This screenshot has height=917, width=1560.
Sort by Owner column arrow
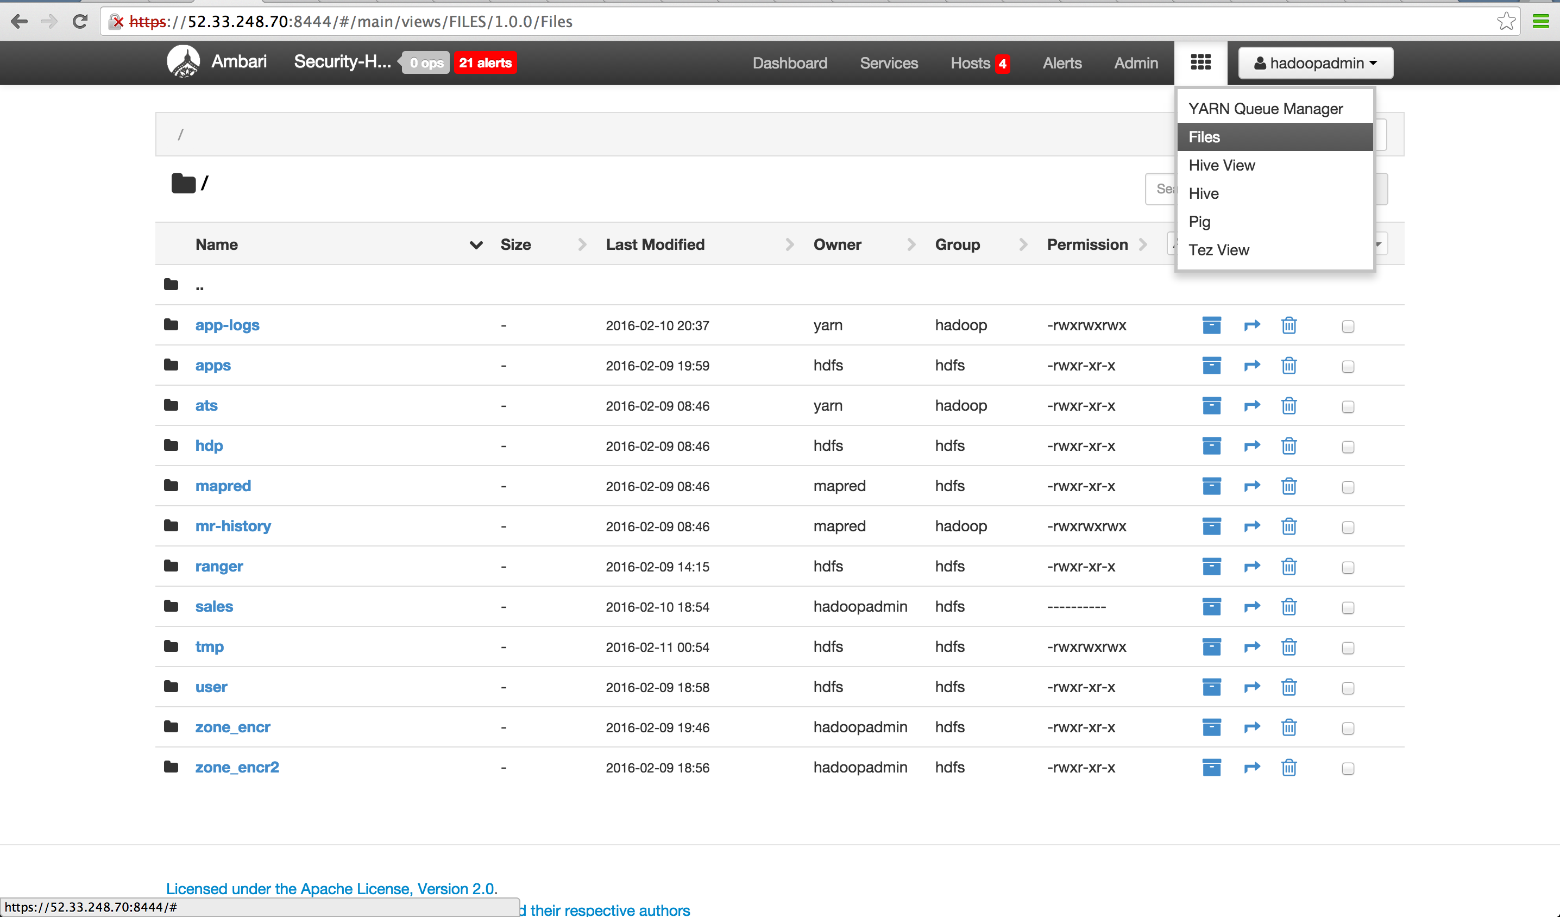tap(910, 244)
